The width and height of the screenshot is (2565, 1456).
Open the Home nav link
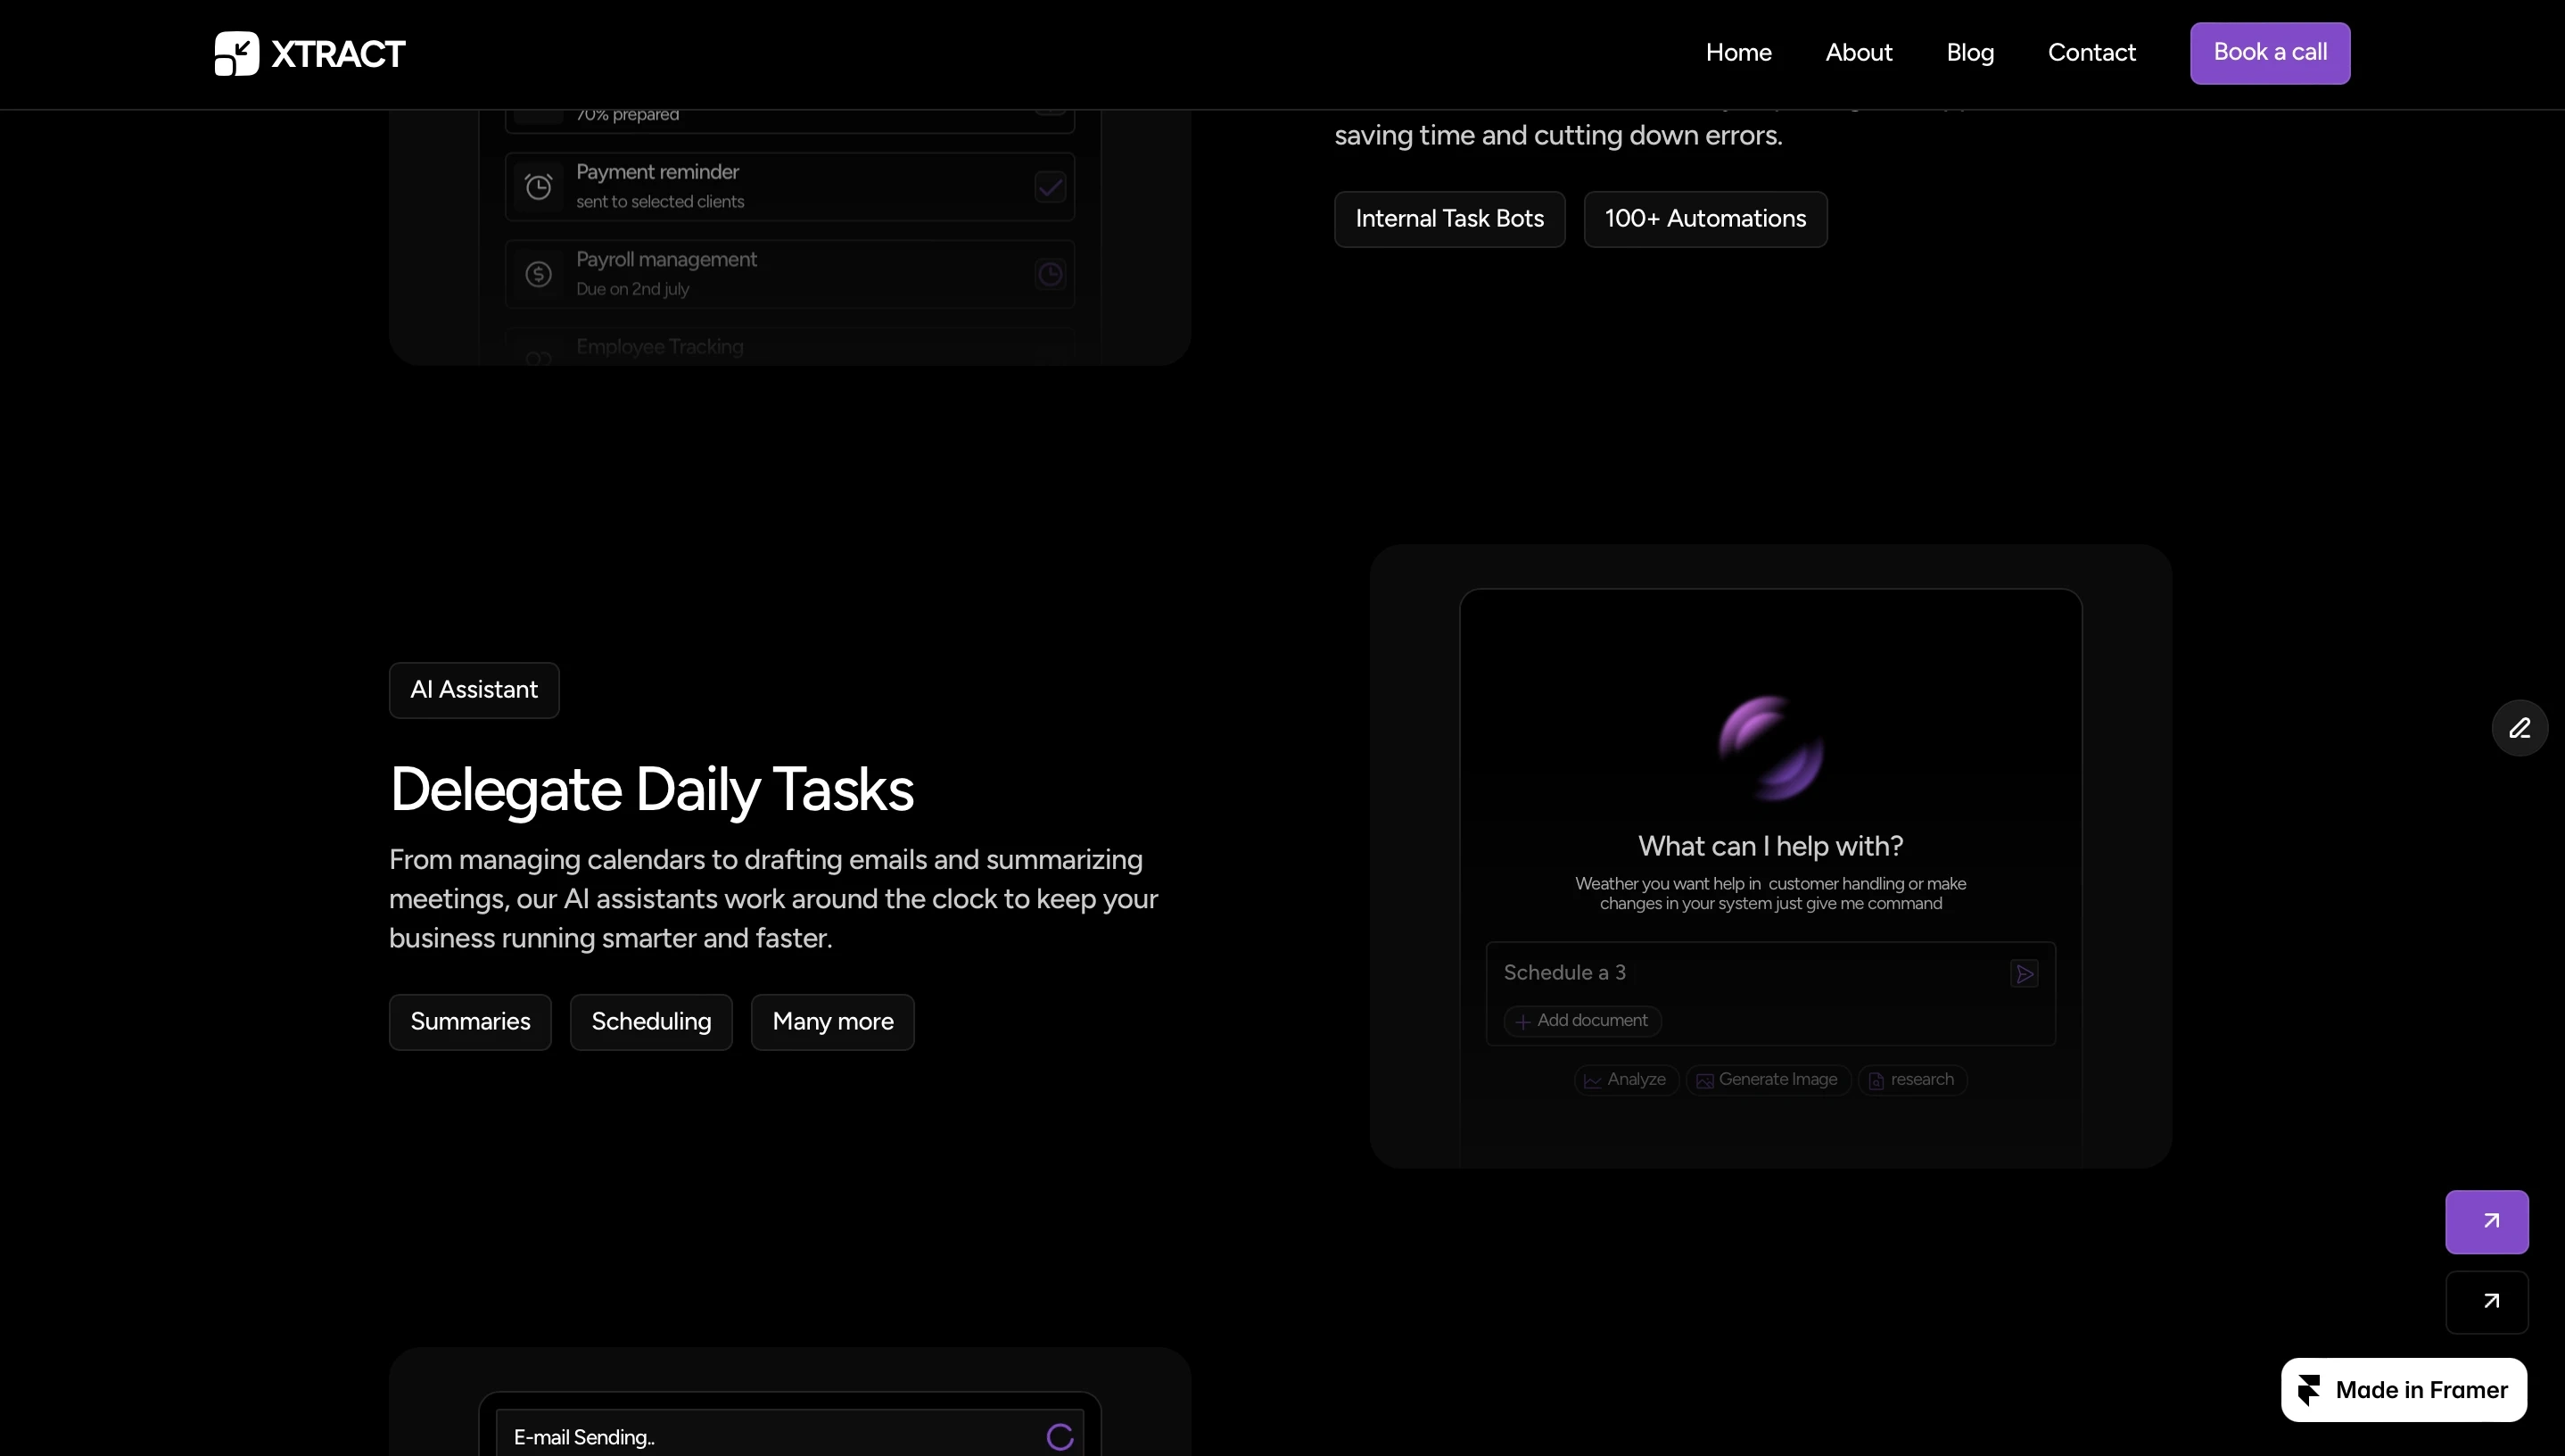[1738, 53]
